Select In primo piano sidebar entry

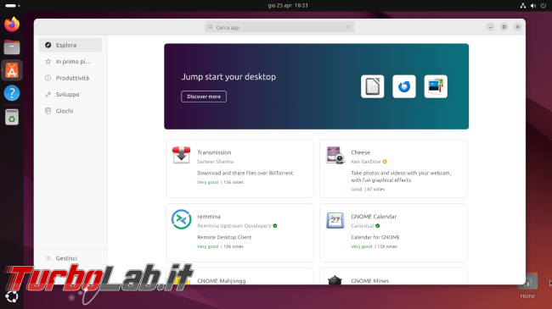click(70, 62)
